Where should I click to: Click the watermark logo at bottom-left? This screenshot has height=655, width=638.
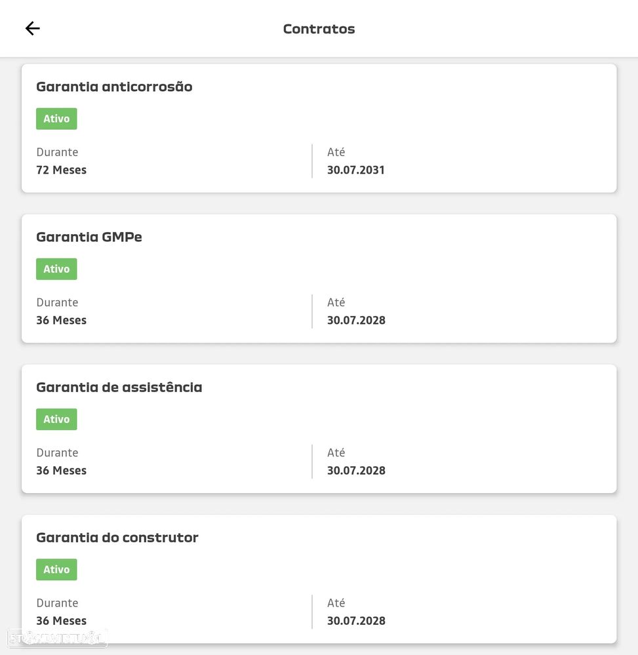pyautogui.click(x=57, y=638)
